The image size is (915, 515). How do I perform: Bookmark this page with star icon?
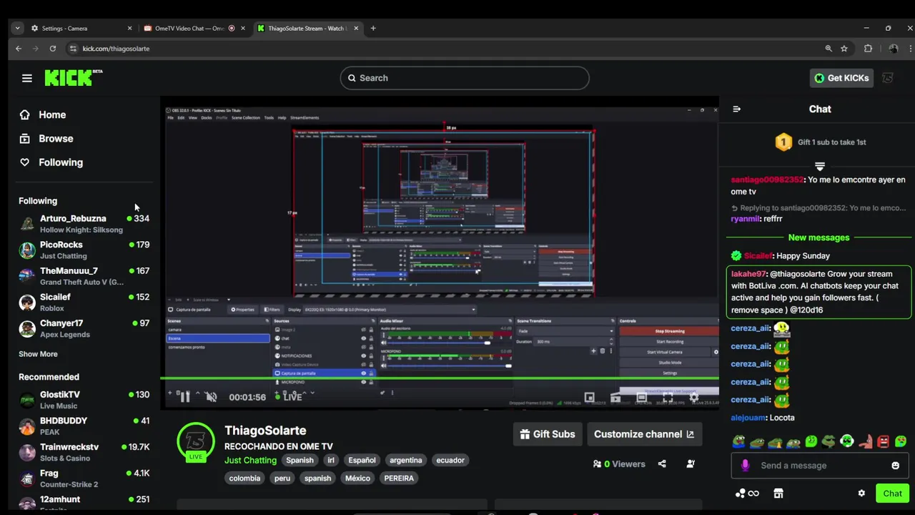pyautogui.click(x=844, y=49)
